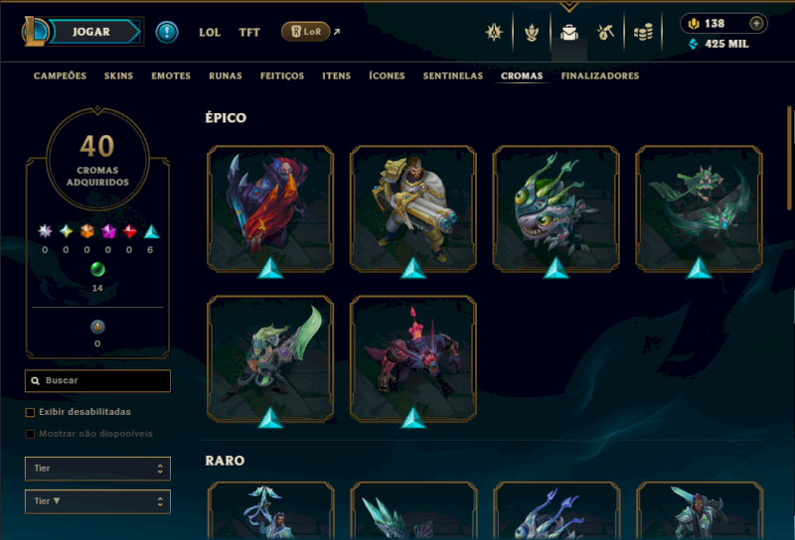The image size is (795, 540).
Task: Tick the Mostrar não disponíveis checkbox
Action: click(x=30, y=434)
